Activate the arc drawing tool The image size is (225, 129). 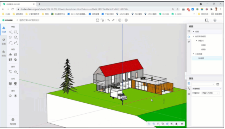coord(10,43)
